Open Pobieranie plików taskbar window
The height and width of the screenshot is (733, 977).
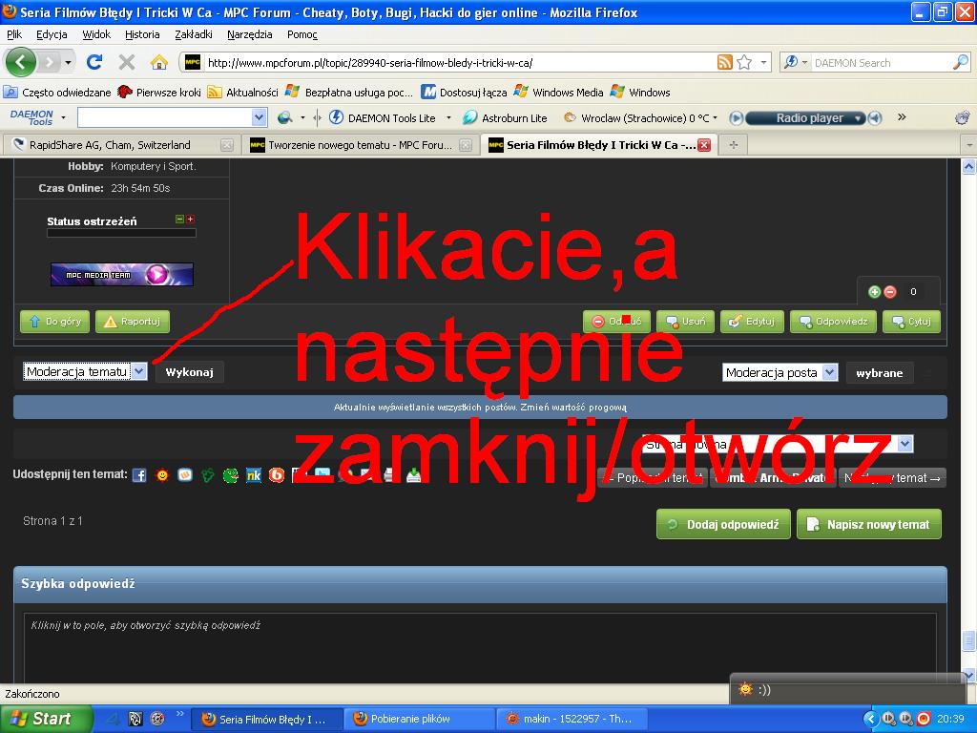coord(420,719)
